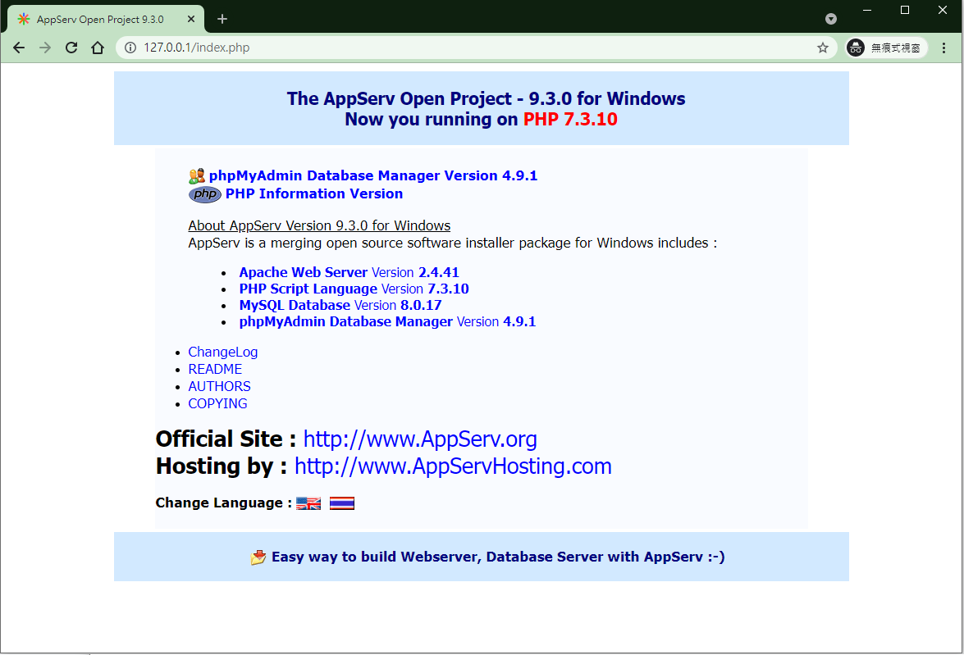Click the incognito profile badge
This screenshot has width=964, height=655.
[887, 48]
